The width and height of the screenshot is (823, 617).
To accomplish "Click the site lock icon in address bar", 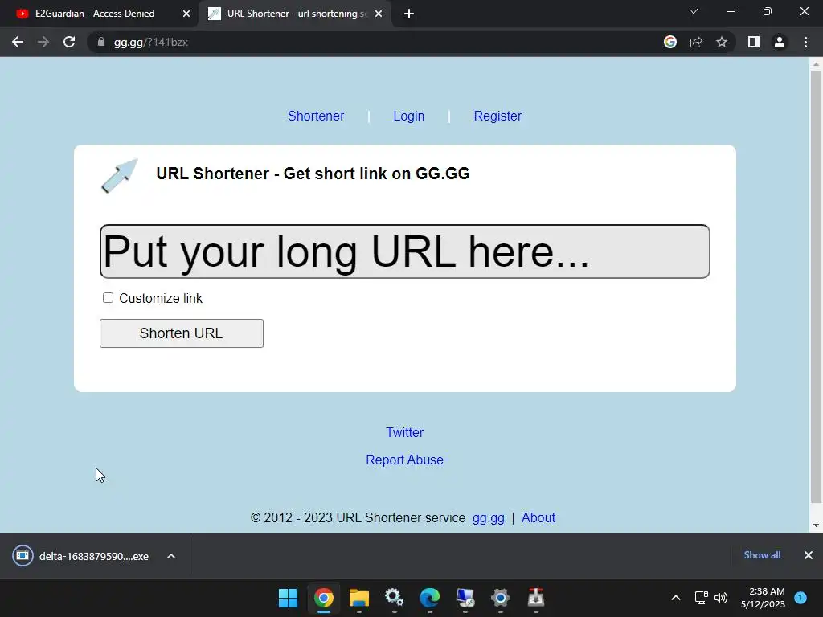I will click(x=101, y=42).
